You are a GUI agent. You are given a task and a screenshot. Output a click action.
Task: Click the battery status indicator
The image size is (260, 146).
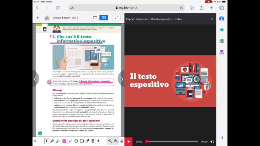pyautogui.click(x=224, y=2)
